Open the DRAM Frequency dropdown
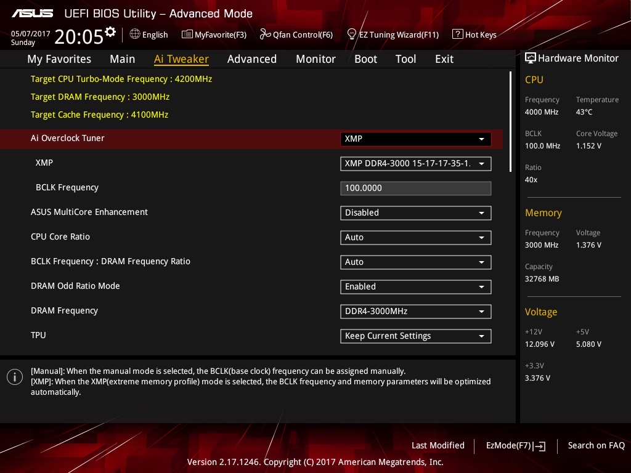This screenshot has height=473, width=631. 416,311
